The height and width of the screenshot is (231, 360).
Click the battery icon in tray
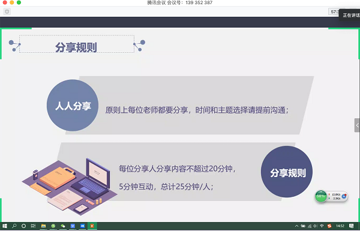[x=303, y=226]
